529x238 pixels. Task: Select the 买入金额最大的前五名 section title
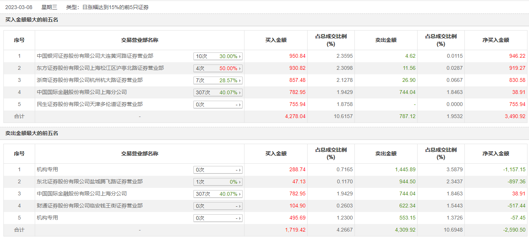(x=32, y=20)
